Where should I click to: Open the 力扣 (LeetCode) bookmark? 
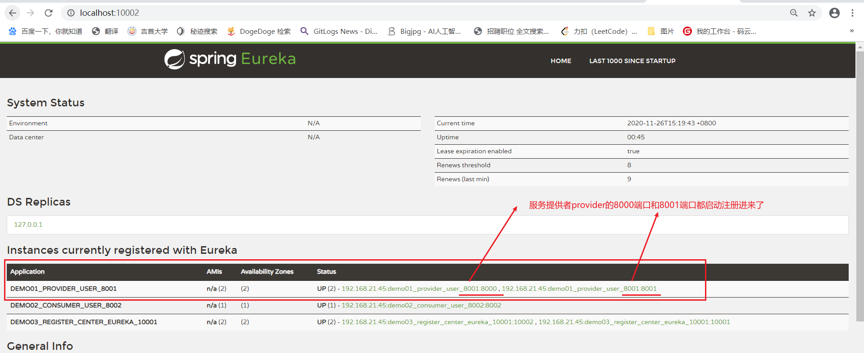point(599,31)
